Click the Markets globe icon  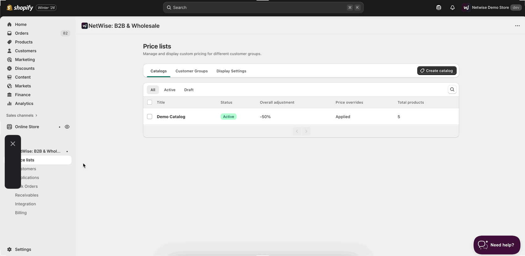point(9,86)
